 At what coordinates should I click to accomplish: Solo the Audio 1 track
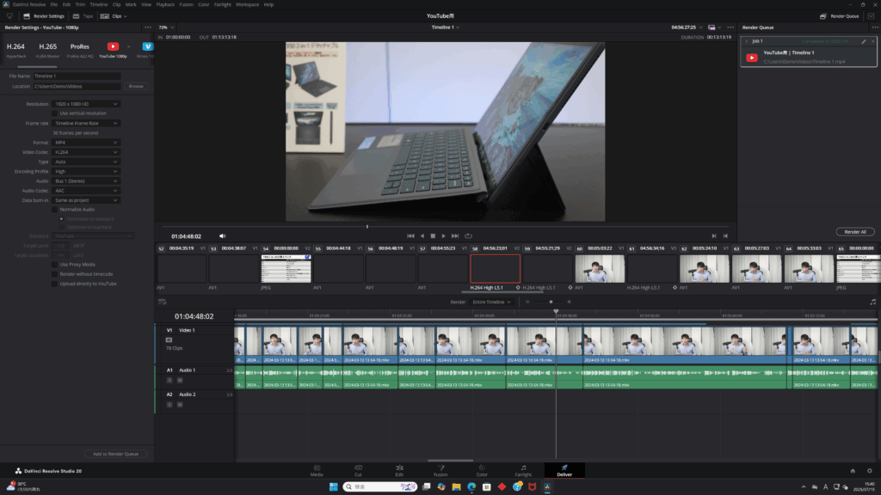(x=169, y=381)
